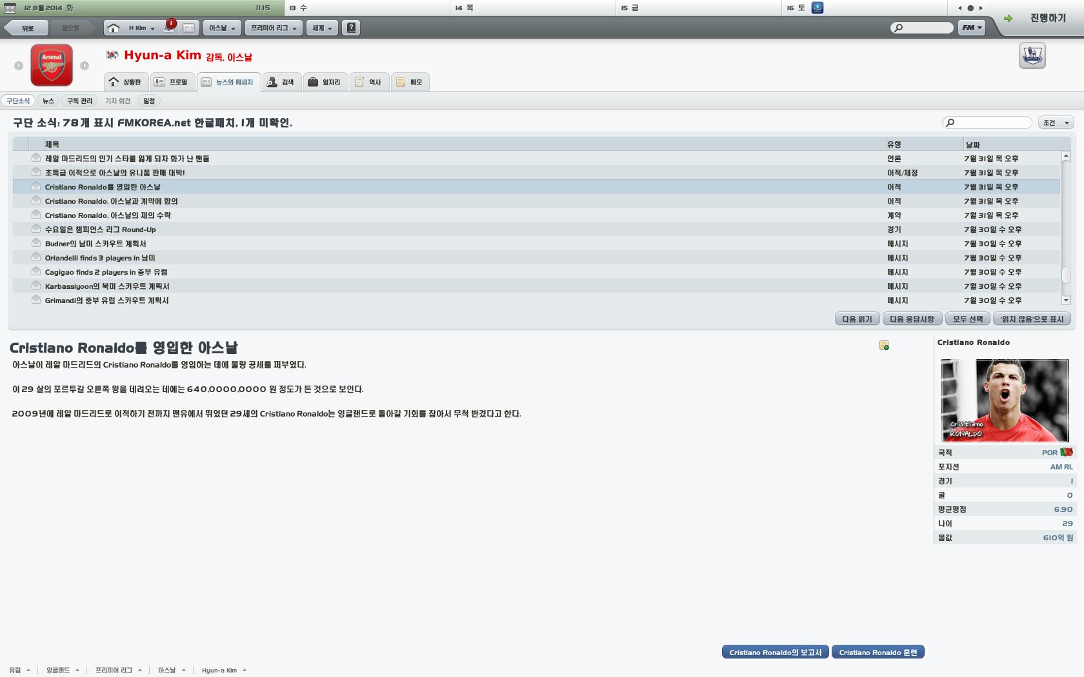Click Cristiano Ronaldo player photo thumbnail
The image size is (1084, 677).
tap(1005, 400)
